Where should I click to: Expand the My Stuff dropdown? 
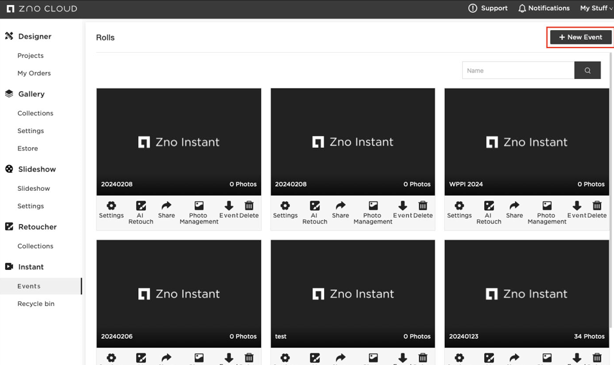pyautogui.click(x=596, y=8)
